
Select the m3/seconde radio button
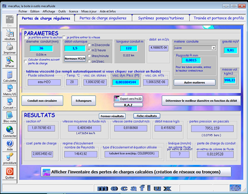[89, 45]
